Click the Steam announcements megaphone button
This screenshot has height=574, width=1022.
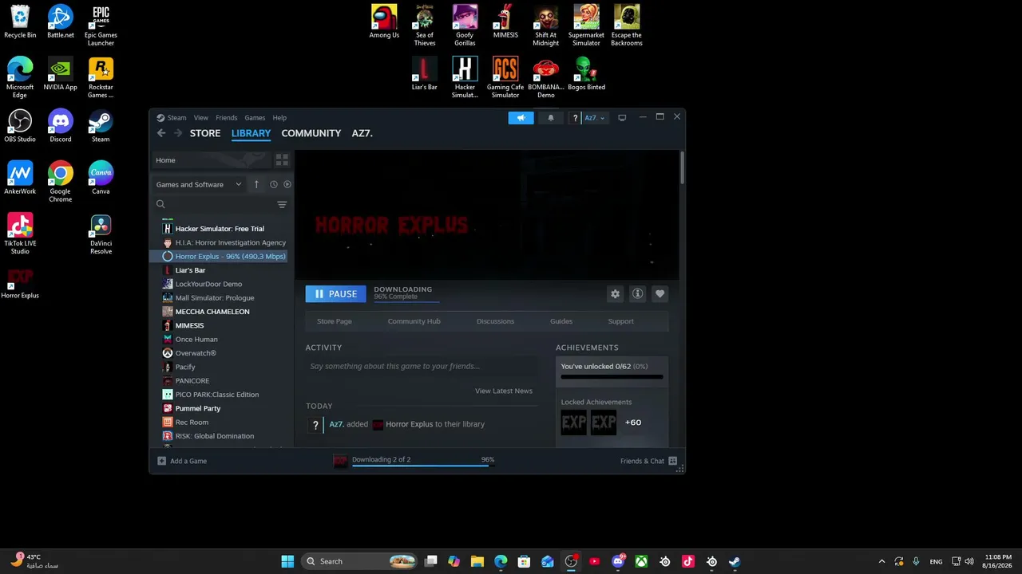521,118
